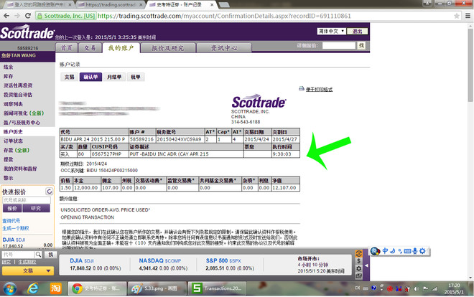Click the padlock icon in the address bar
Screen dimensions: 474x297
(x=39, y=16)
